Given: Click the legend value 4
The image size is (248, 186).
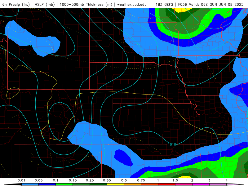Looking at the screenshot, I should coord(226,180).
